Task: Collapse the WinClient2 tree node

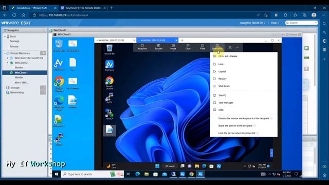Action: [x=8, y=63]
